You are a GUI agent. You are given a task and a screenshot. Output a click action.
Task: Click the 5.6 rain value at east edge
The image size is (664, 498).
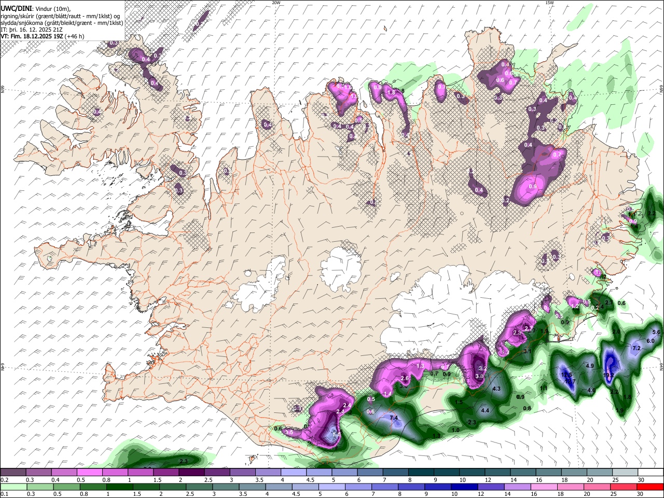coord(656,332)
